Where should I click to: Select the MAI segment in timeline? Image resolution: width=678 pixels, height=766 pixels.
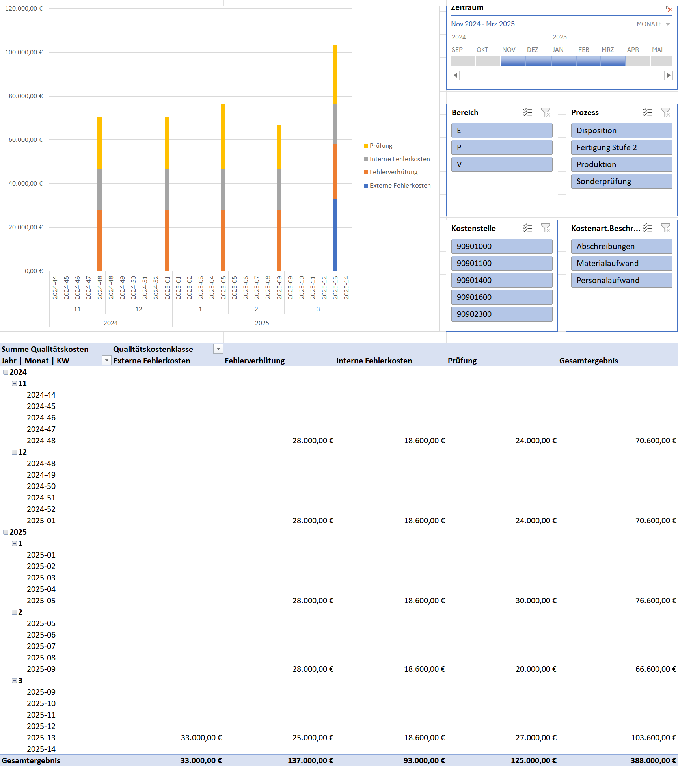(x=662, y=61)
